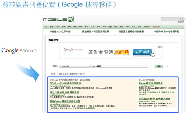Click the 搜尋結果 heading
Viewport: 187px width, 116px height.
click(x=54, y=40)
